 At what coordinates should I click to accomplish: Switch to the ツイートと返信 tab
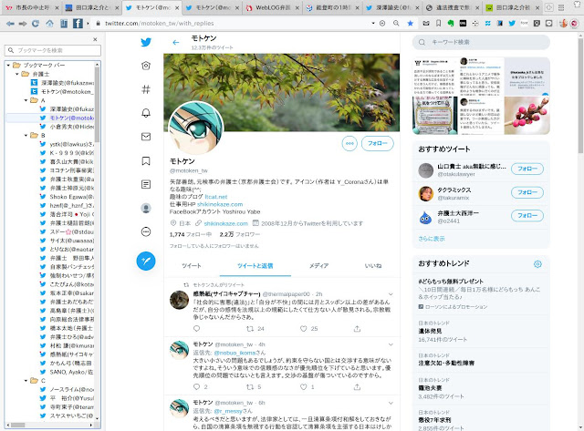255,266
